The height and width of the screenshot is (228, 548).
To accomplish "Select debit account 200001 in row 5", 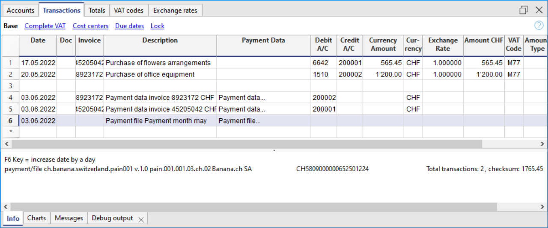I will pos(324,109).
